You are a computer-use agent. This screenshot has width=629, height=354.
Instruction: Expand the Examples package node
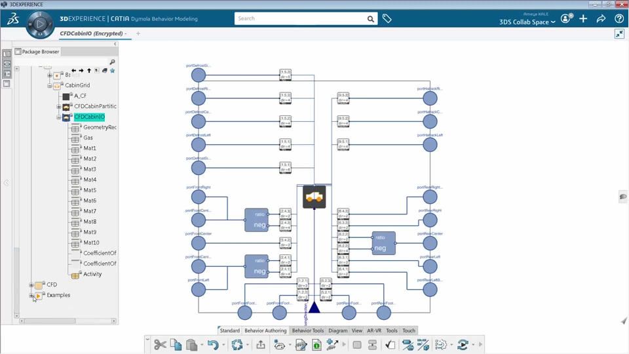pos(31,296)
